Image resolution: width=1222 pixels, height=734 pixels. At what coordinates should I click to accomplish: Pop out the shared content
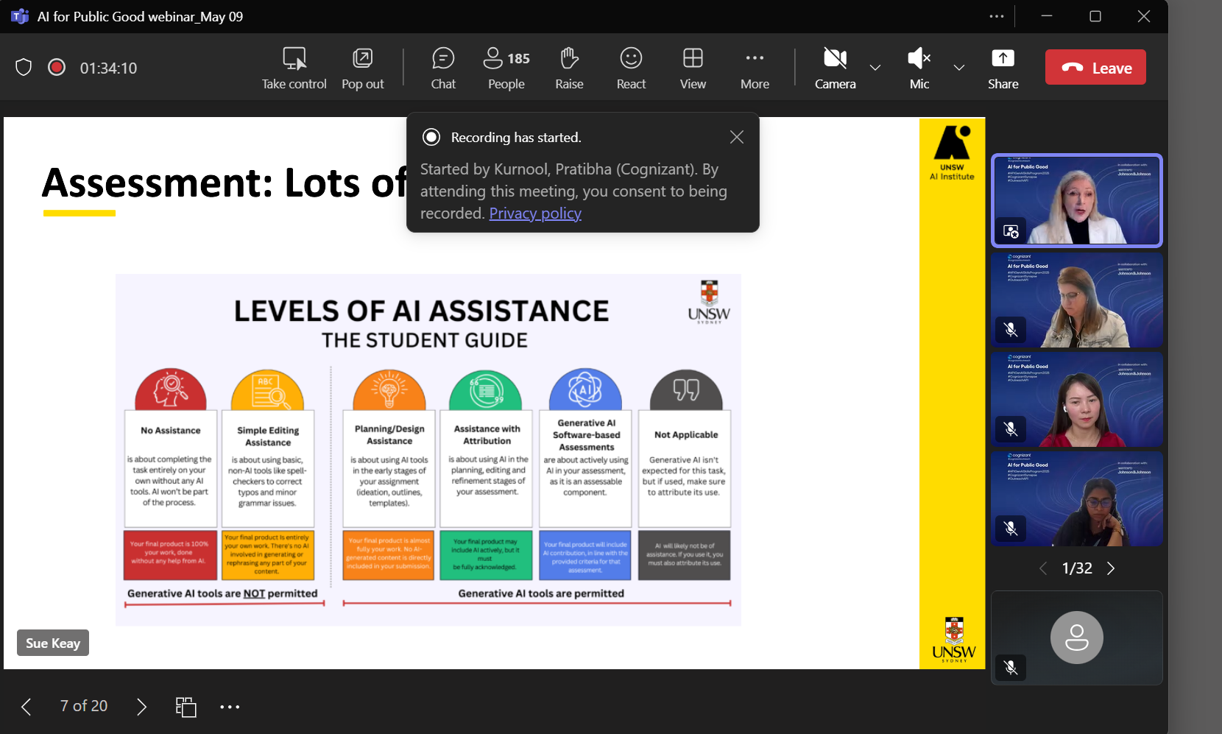click(362, 67)
